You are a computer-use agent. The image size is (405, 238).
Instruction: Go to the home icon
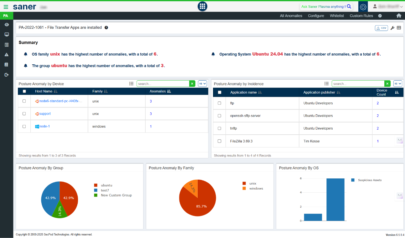click(399, 16)
